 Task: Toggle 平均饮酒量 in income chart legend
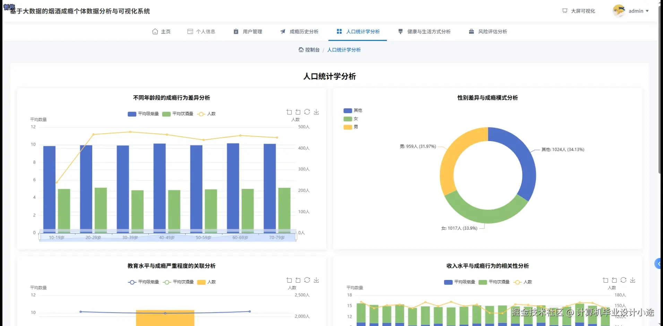[494, 282]
